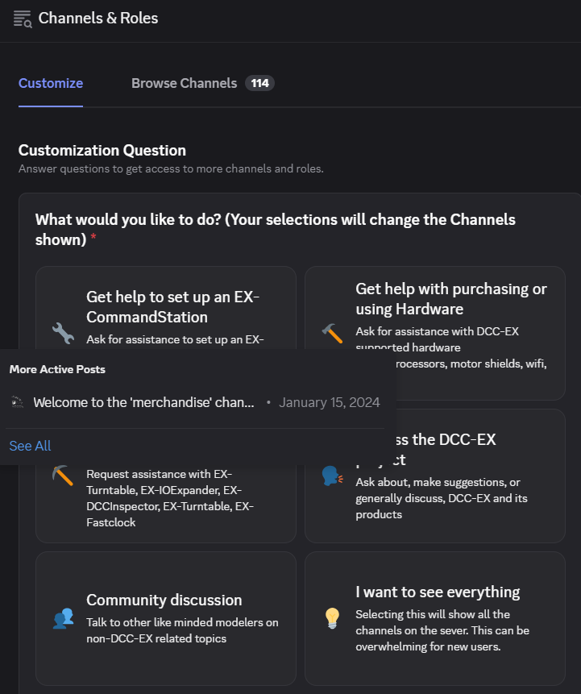
Task: Click the light bulb icon for seeing everything
Action: pos(332,618)
